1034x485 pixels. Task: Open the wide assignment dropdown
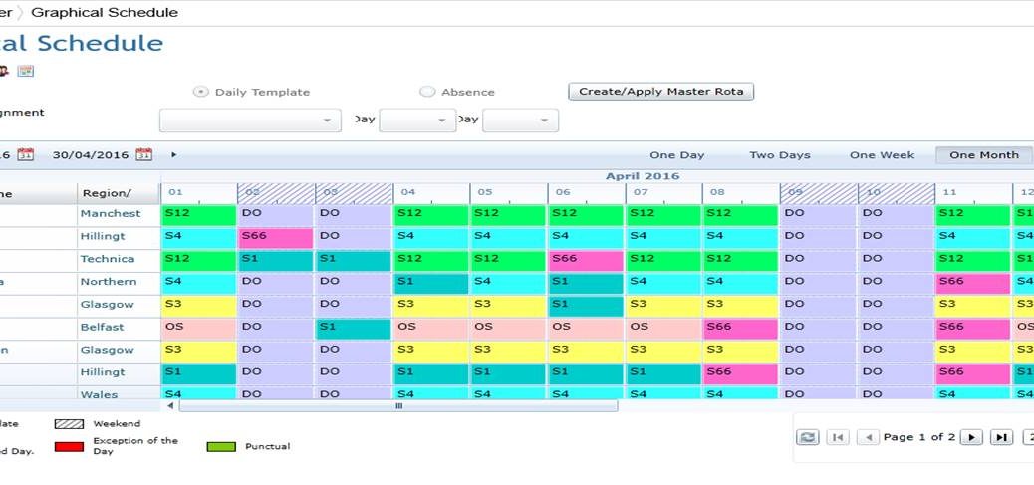click(x=250, y=121)
